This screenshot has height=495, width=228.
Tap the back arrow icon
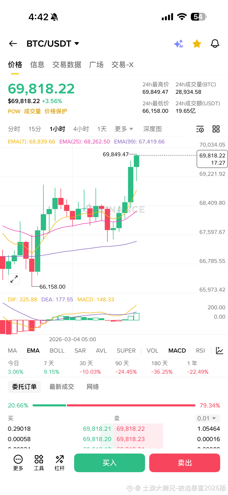13,44
